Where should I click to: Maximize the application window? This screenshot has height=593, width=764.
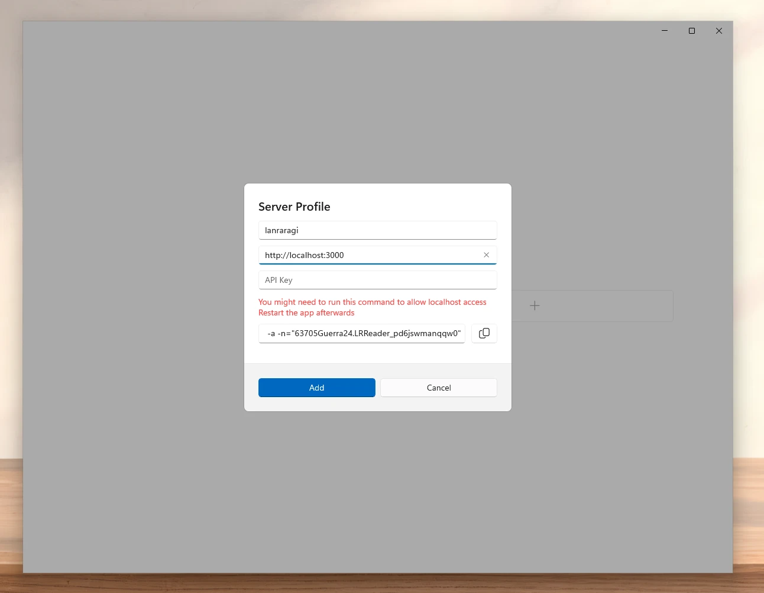(692, 31)
